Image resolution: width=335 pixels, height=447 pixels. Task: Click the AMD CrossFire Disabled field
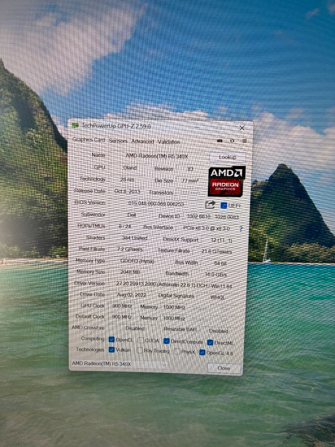coord(135,329)
